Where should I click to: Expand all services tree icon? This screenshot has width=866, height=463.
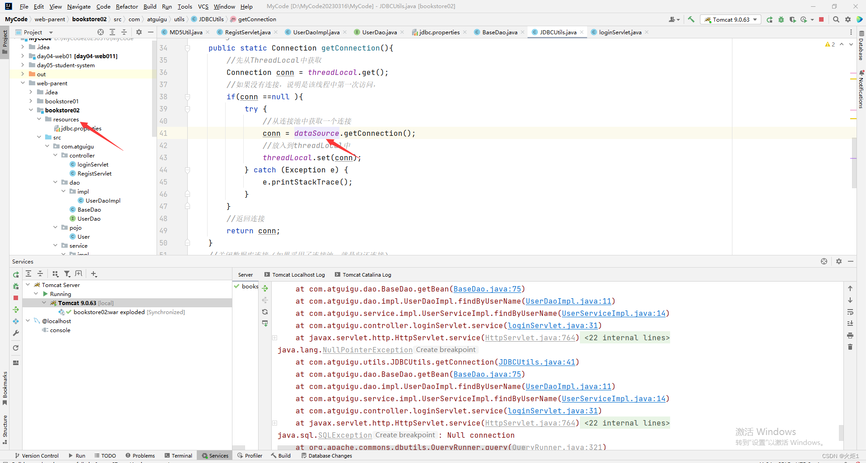click(28, 273)
